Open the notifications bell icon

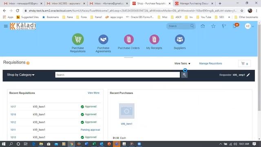point(235,26)
